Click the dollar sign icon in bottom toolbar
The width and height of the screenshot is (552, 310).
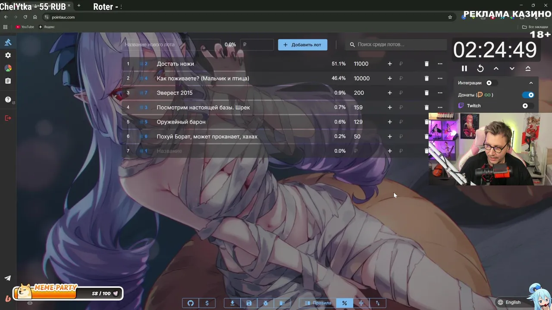click(x=207, y=303)
